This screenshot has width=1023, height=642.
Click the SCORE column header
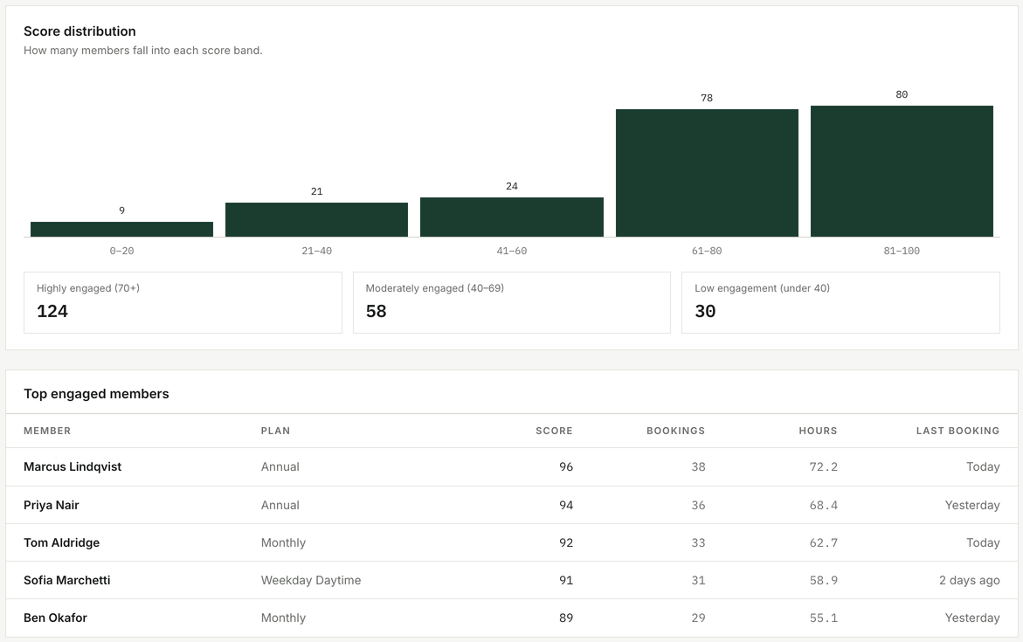coord(554,431)
